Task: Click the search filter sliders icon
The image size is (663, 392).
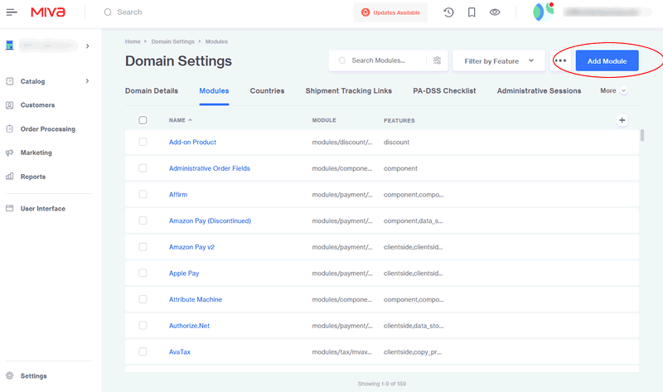Action: (x=437, y=60)
